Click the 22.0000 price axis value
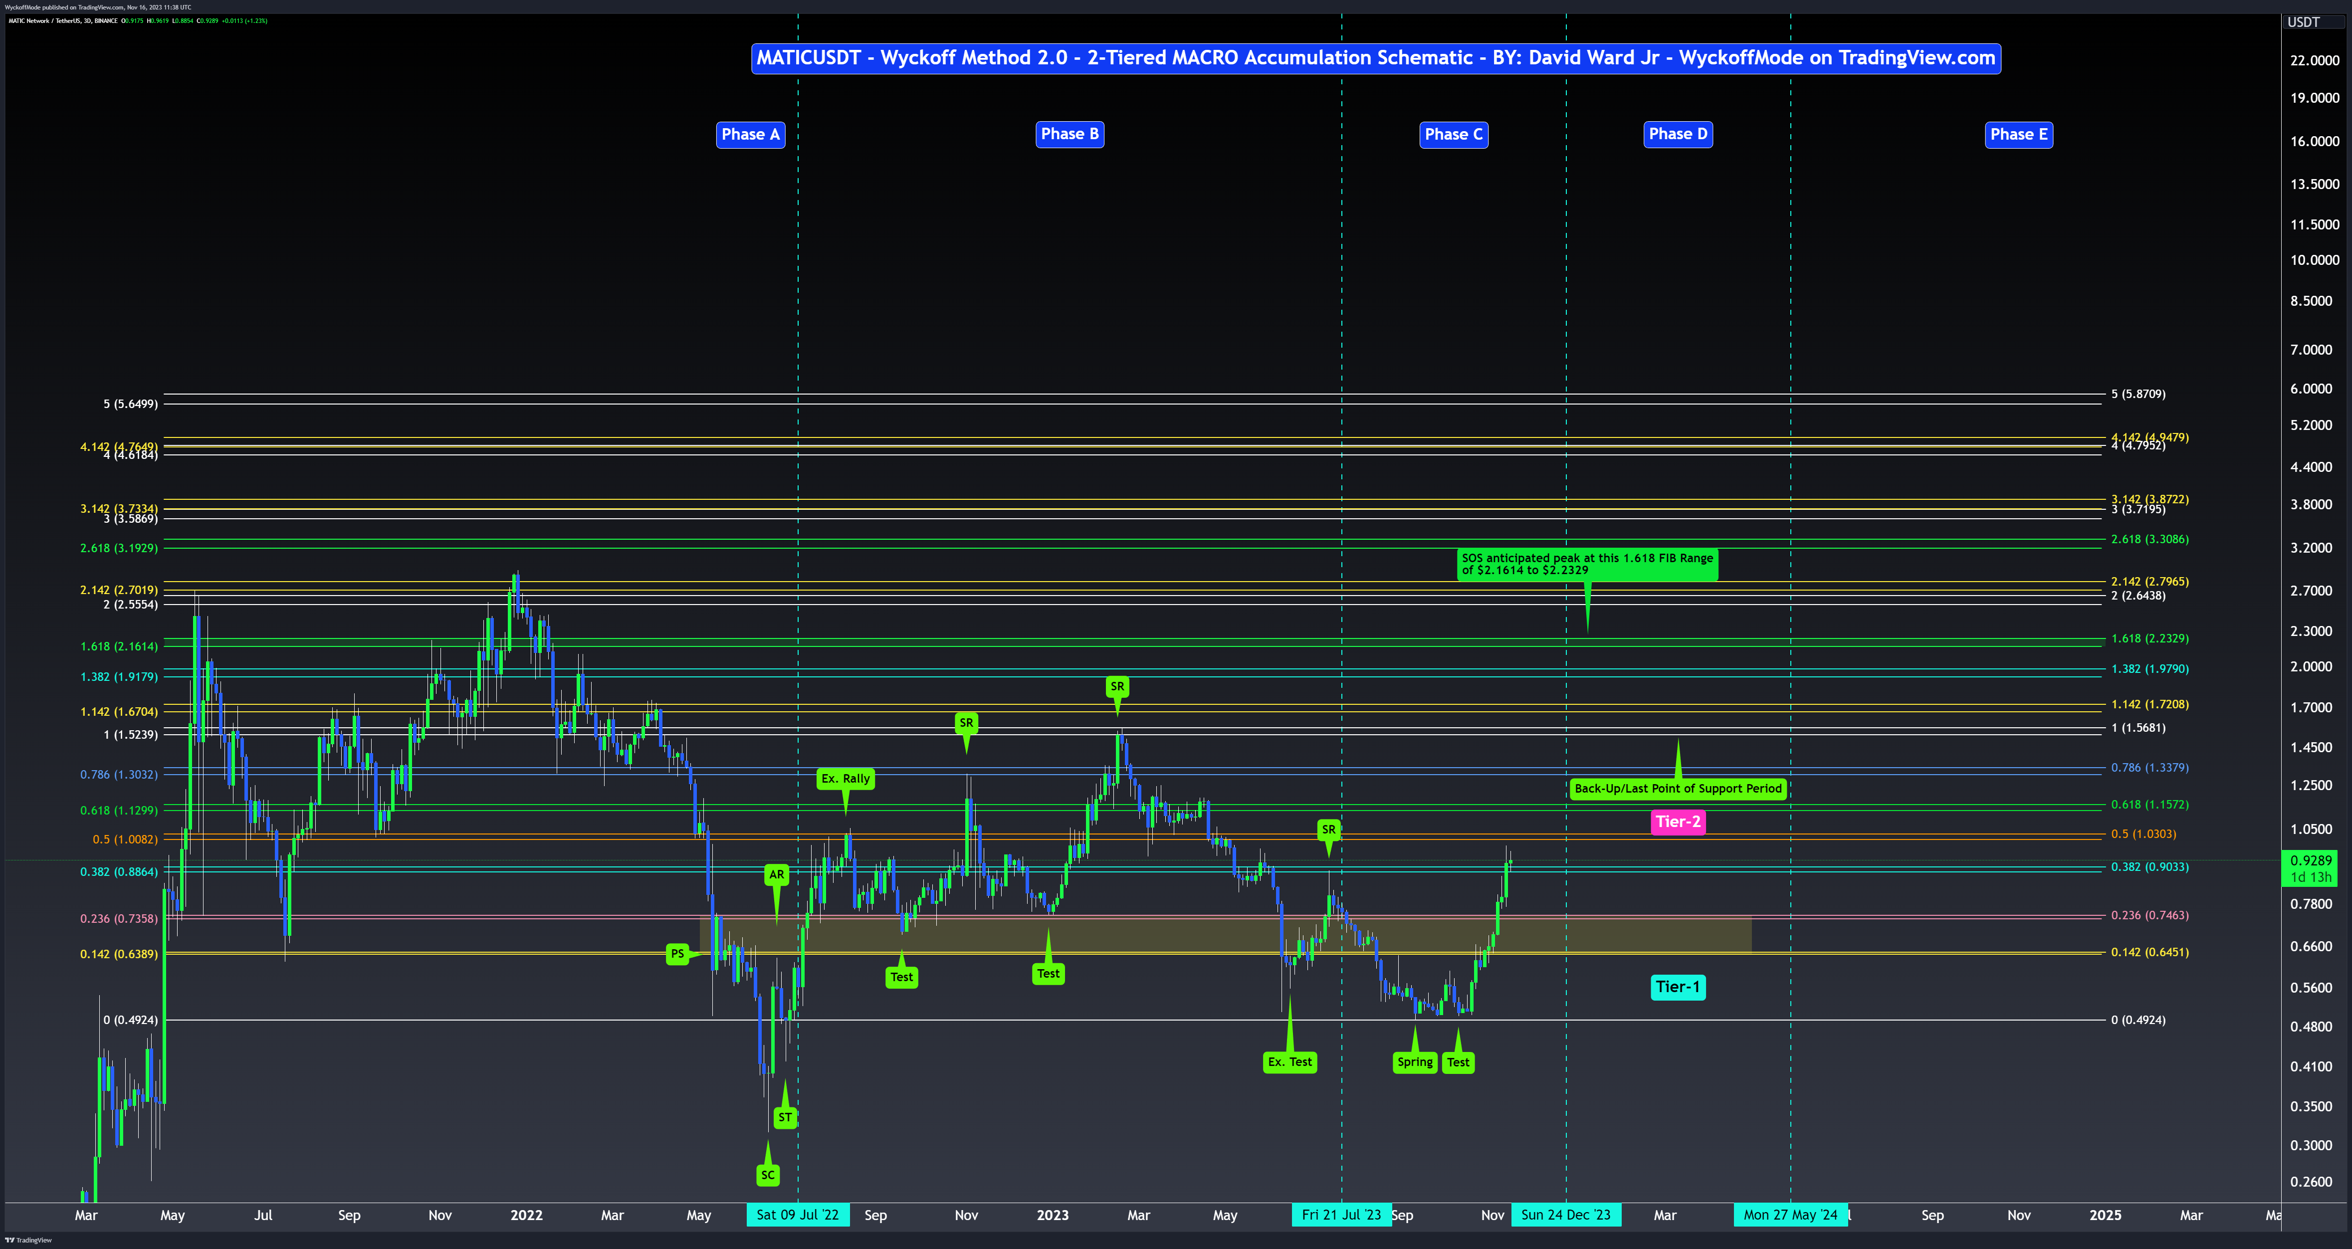This screenshot has height=1249, width=2352. pos(2315,61)
